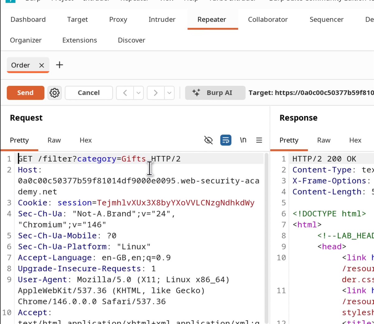The width and height of the screenshot is (374, 324).
Task: Click 'X-Frame-Options' response header
Action: click(x=329, y=181)
